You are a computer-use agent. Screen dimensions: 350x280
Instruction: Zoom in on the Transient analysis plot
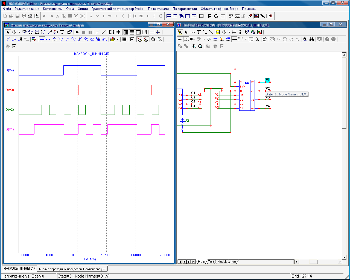coord(153,39)
